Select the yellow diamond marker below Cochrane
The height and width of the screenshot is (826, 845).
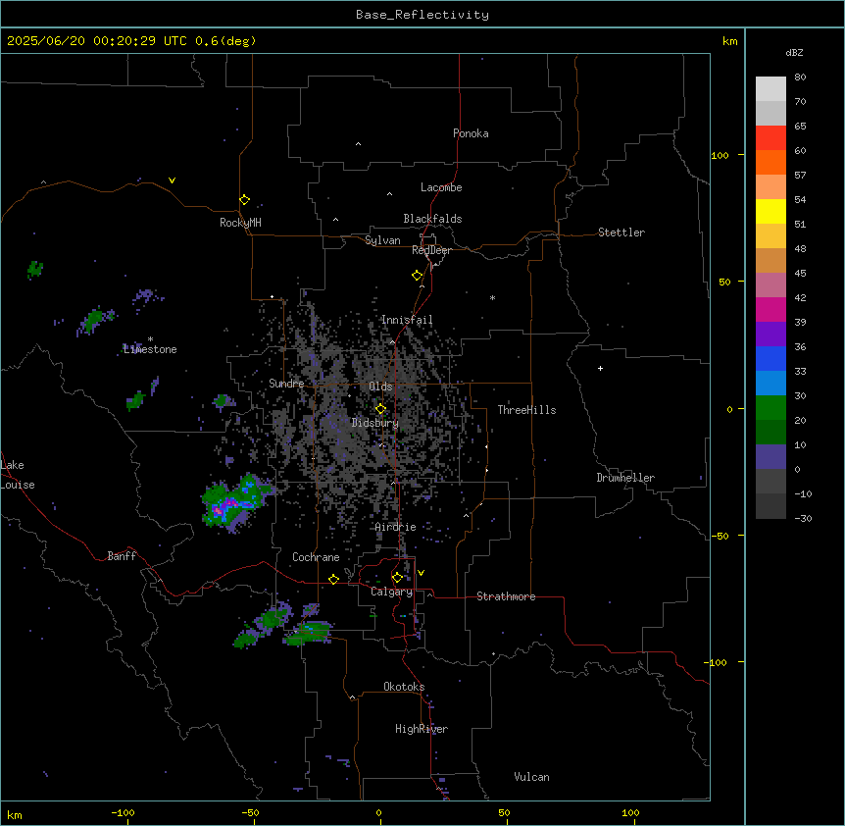(x=333, y=579)
